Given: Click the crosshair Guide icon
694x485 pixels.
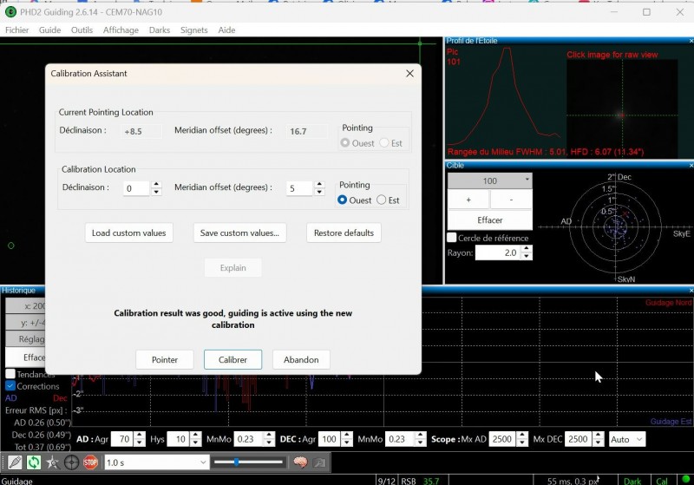Looking at the screenshot, I should [71, 462].
